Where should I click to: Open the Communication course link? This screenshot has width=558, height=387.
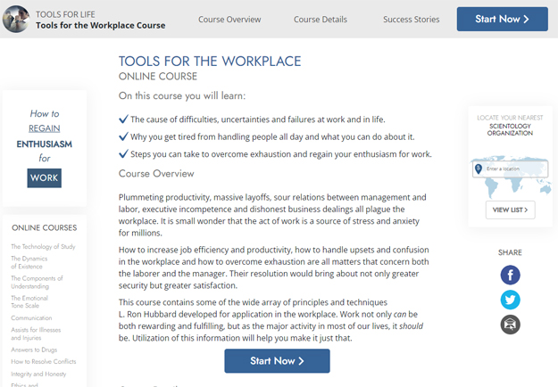31,317
